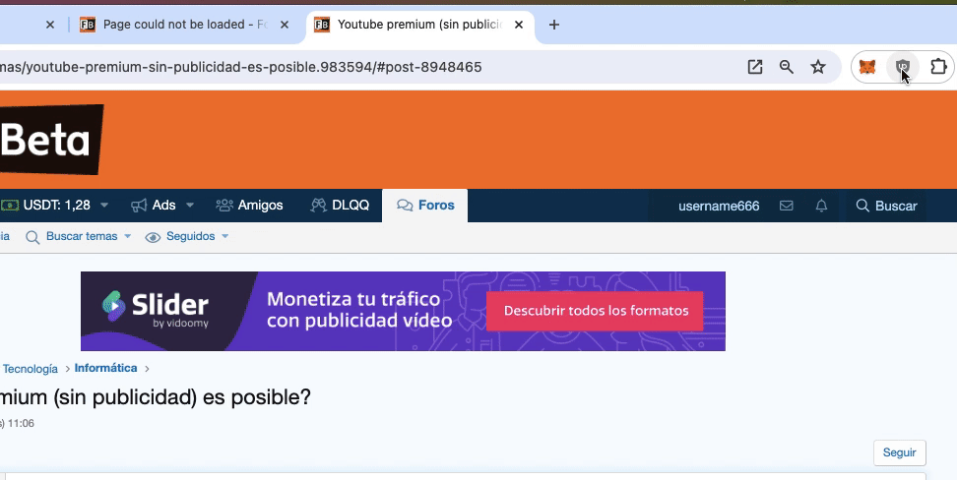Viewport: 957px width, 480px height.
Task: Open the uBlock Origin shield extension
Action: [903, 67]
